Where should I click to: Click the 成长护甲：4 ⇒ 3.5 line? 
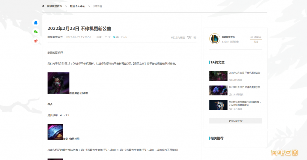58,115
